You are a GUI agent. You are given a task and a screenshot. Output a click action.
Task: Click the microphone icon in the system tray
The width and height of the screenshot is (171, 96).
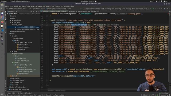click(x=162, y=1)
